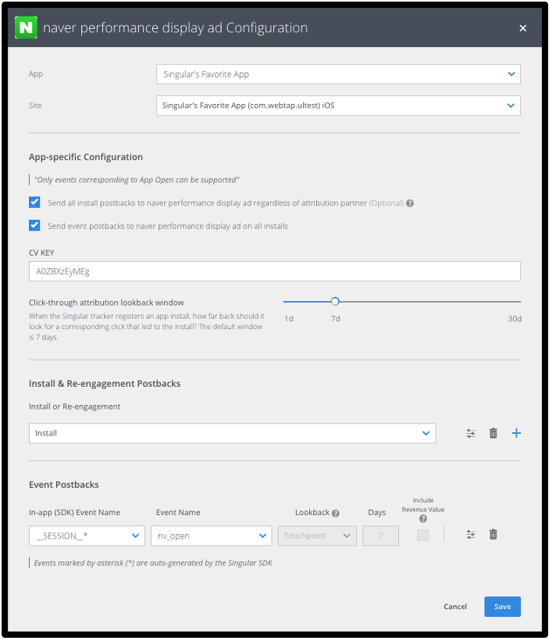
Task: Click the green Naver logo icon
Action: pos(26,28)
